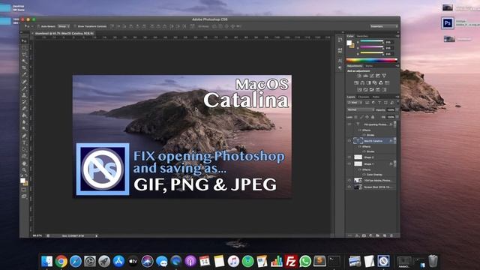This screenshot has width=480, height=270.
Task: Enable Show Transform Controls checkbox
Action: 75,26
